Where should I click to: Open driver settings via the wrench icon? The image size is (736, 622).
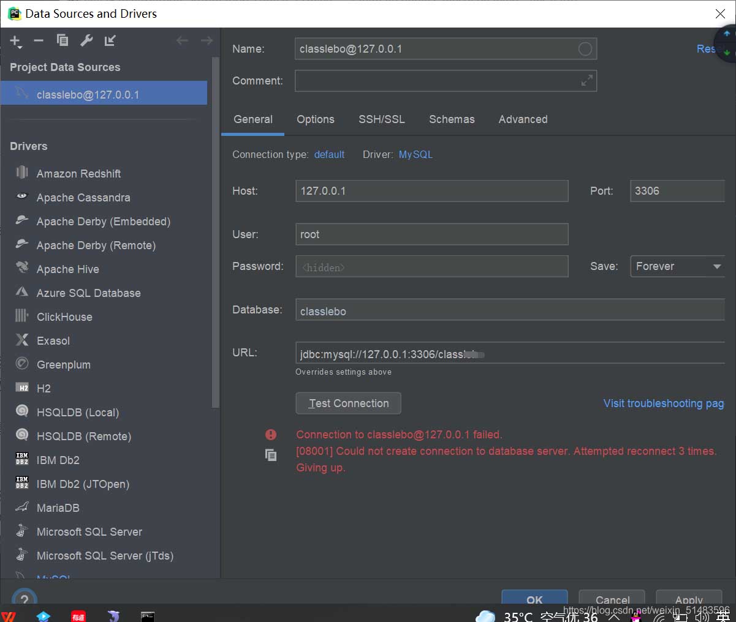(x=86, y=40)
